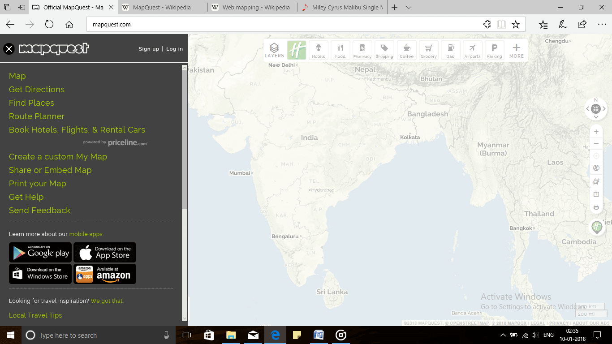Image resolution: width=612 pixels, height=344 pixels.
Task: Click the Sign up link
Action: click(149, 49)
